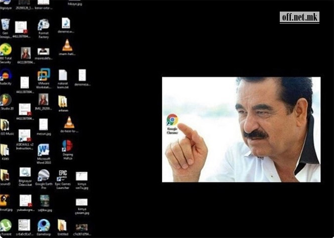Open the kimya çözüm.jpg image

[81, 202]
